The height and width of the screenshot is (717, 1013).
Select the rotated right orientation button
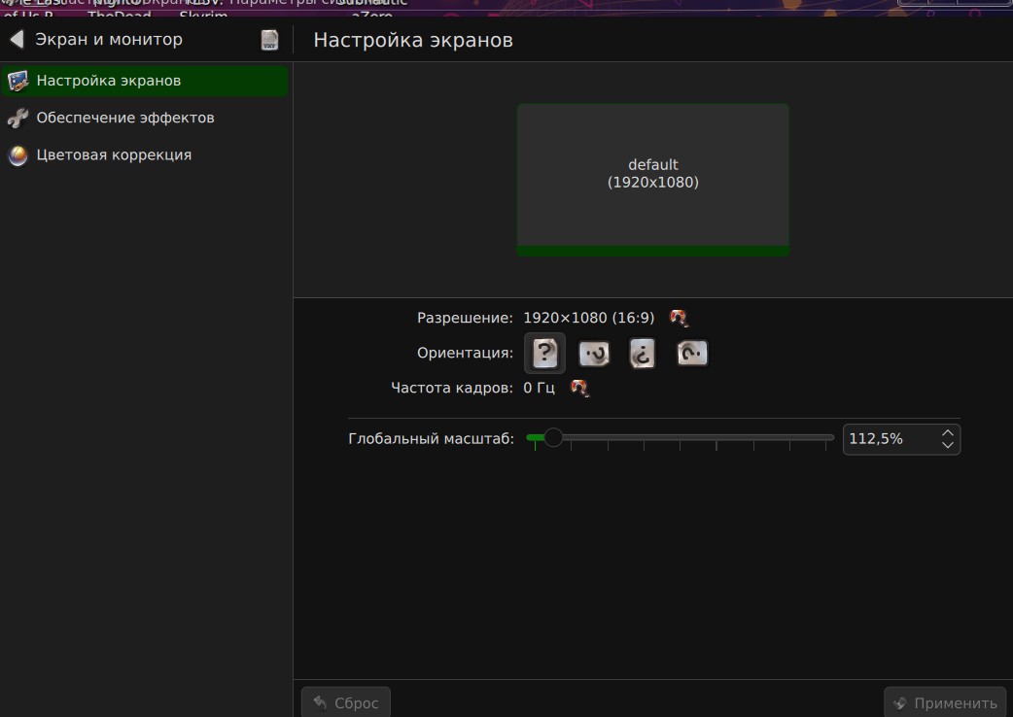coord(692,354)
